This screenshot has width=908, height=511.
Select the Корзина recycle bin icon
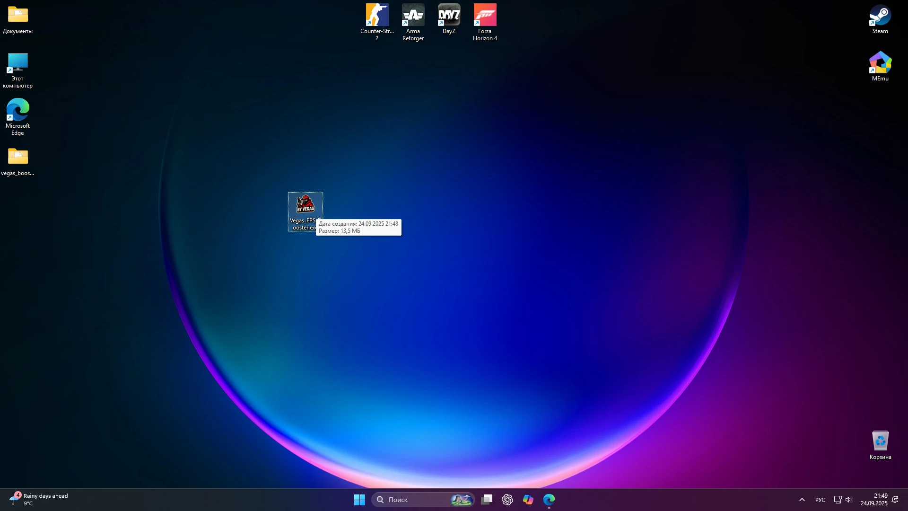point(880,441)
